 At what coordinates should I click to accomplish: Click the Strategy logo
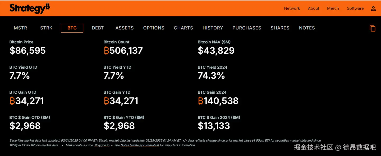pos(30,8)
